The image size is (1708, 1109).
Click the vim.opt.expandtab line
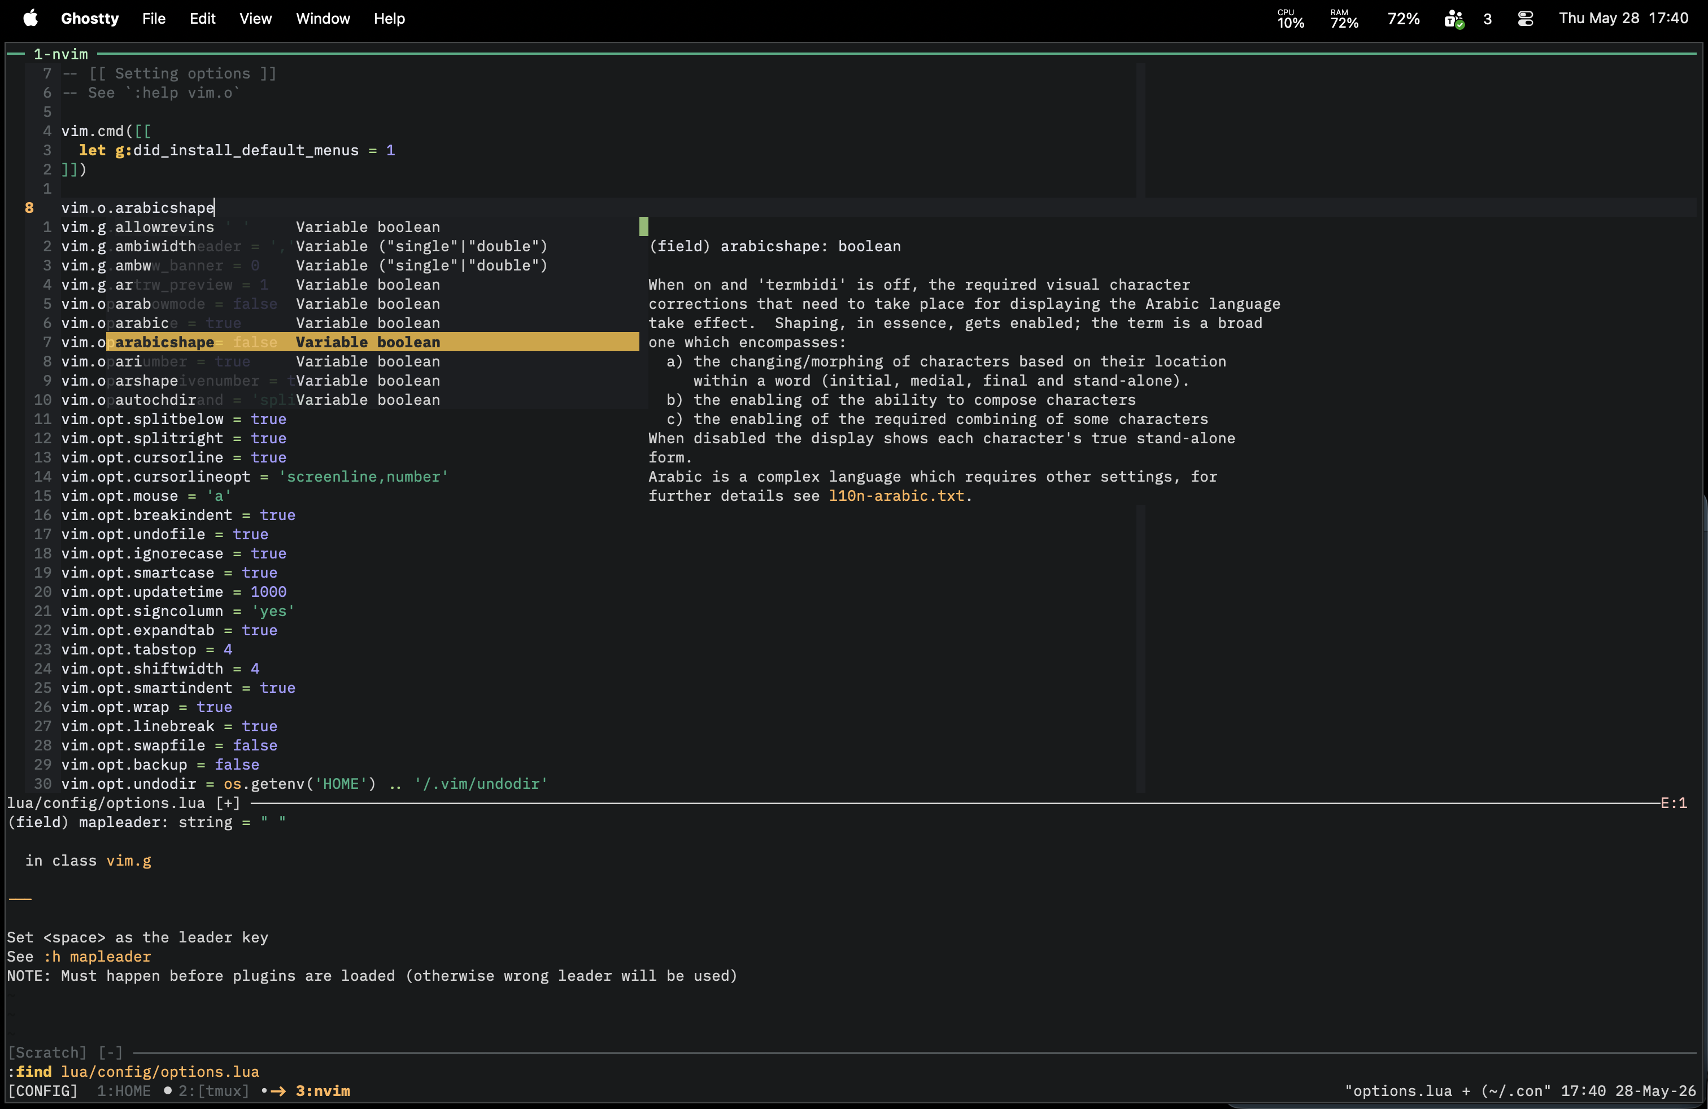pos(169,631)
